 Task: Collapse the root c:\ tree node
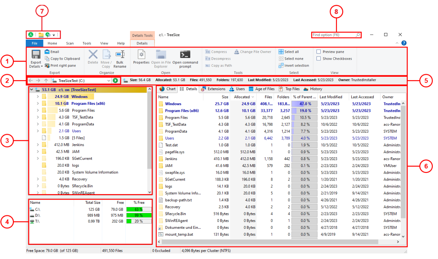coord(32,90)
